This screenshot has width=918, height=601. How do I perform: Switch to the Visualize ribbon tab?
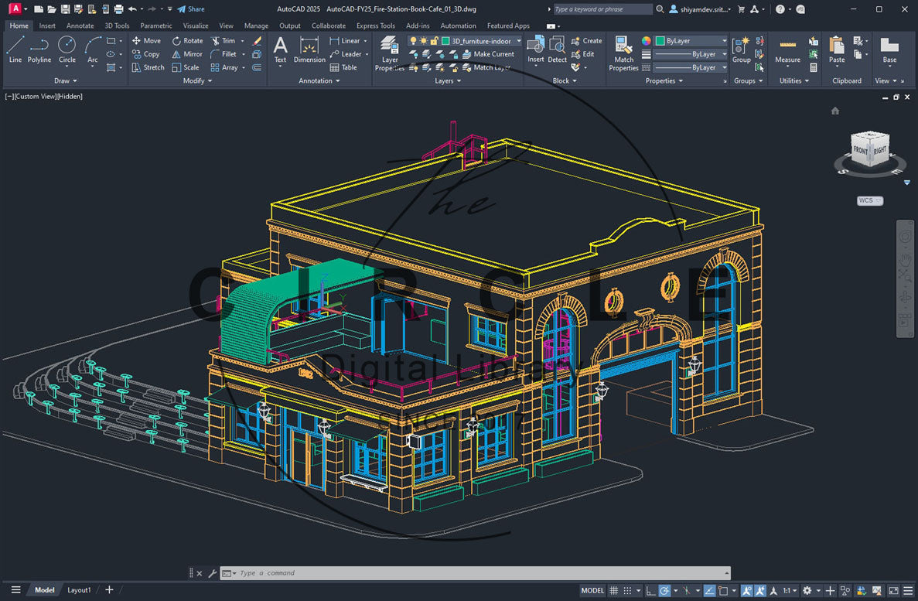[x=196, y=26]
